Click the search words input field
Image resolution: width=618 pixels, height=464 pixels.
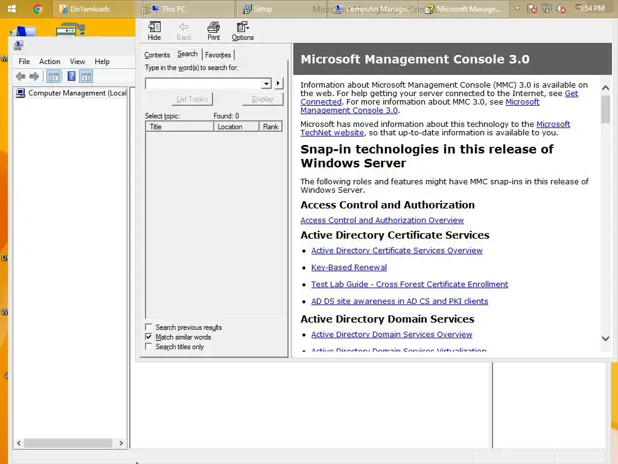(x=203, y=83)
